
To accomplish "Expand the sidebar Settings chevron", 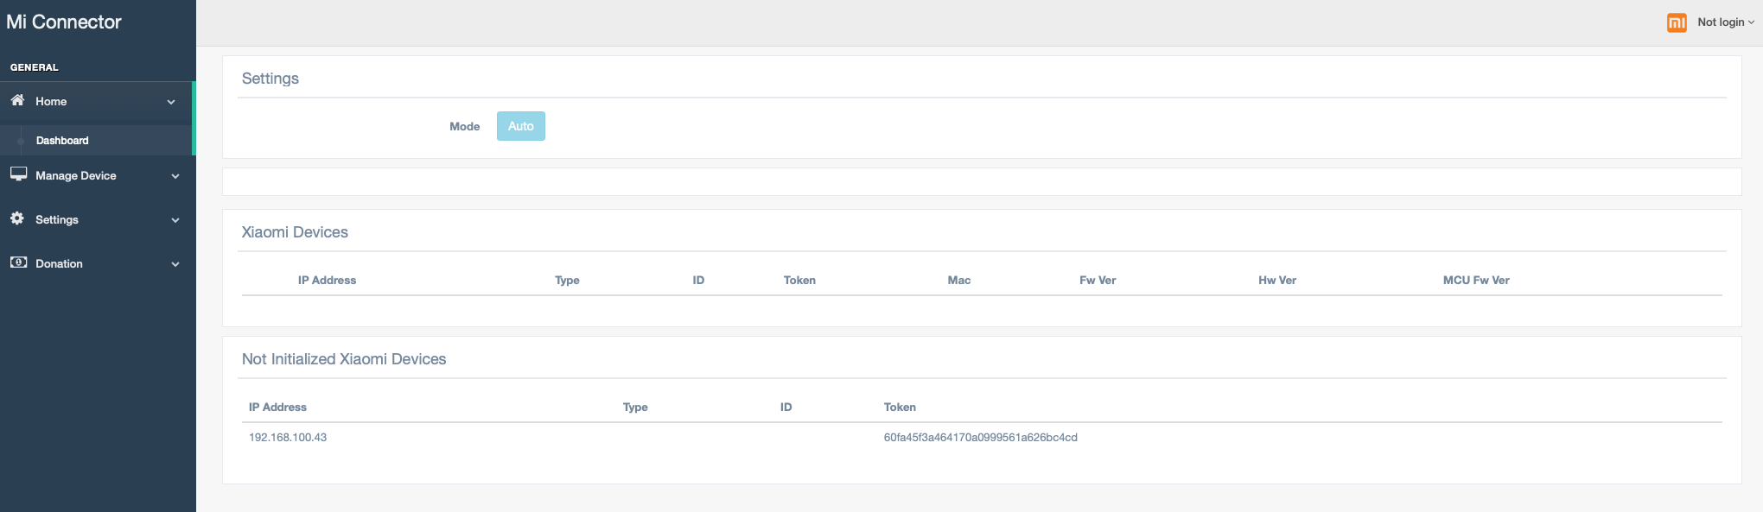I will [x=175, y=220].
